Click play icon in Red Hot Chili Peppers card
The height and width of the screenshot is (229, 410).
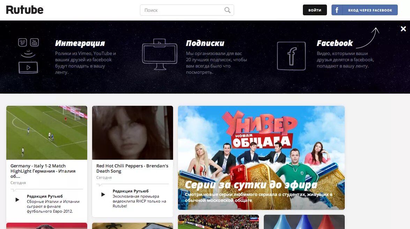(103, 194)
